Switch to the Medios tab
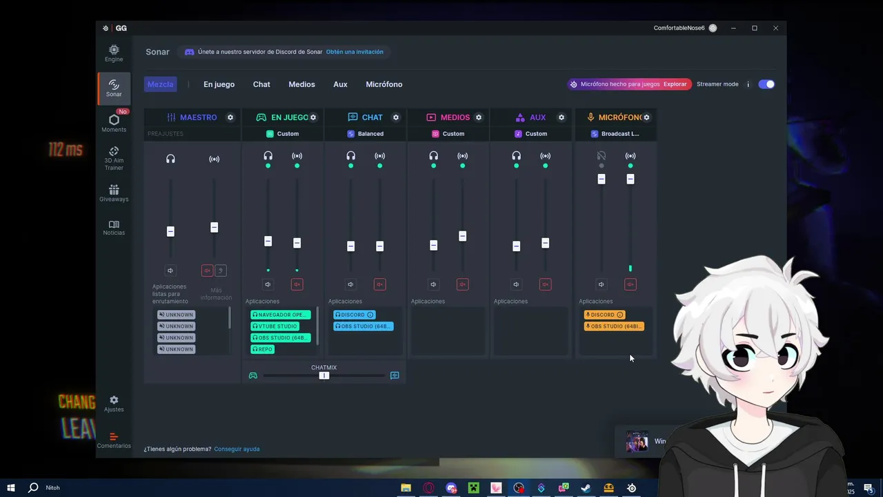The image size is (883, 497). (301, 84)
